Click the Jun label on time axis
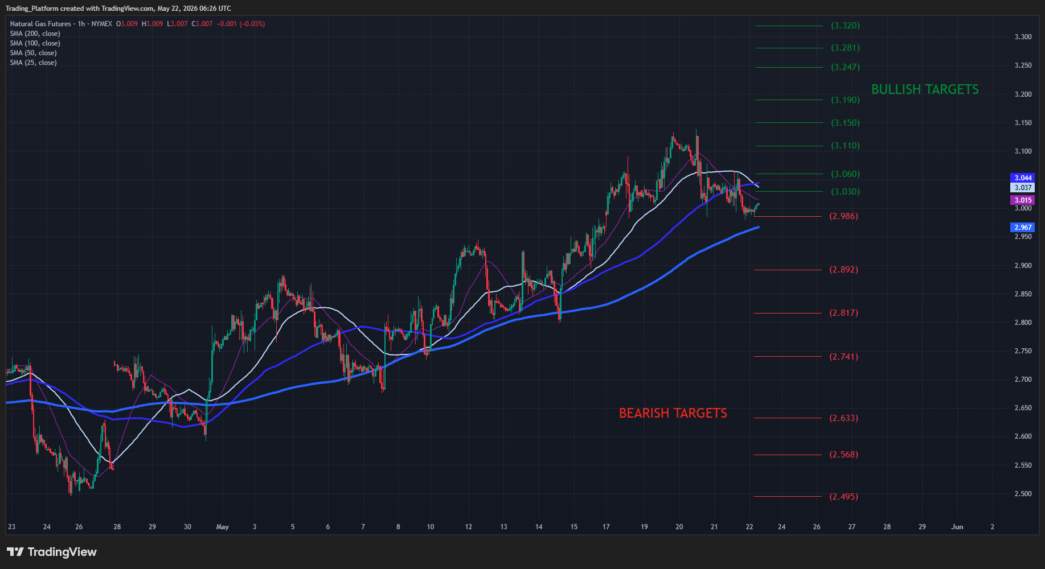 tap(957, 527)
